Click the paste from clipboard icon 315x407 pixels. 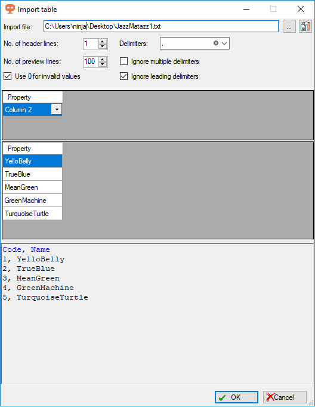tap(305, 26)
